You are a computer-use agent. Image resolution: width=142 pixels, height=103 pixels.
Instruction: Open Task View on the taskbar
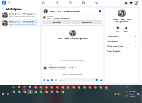tap(8, 94)
